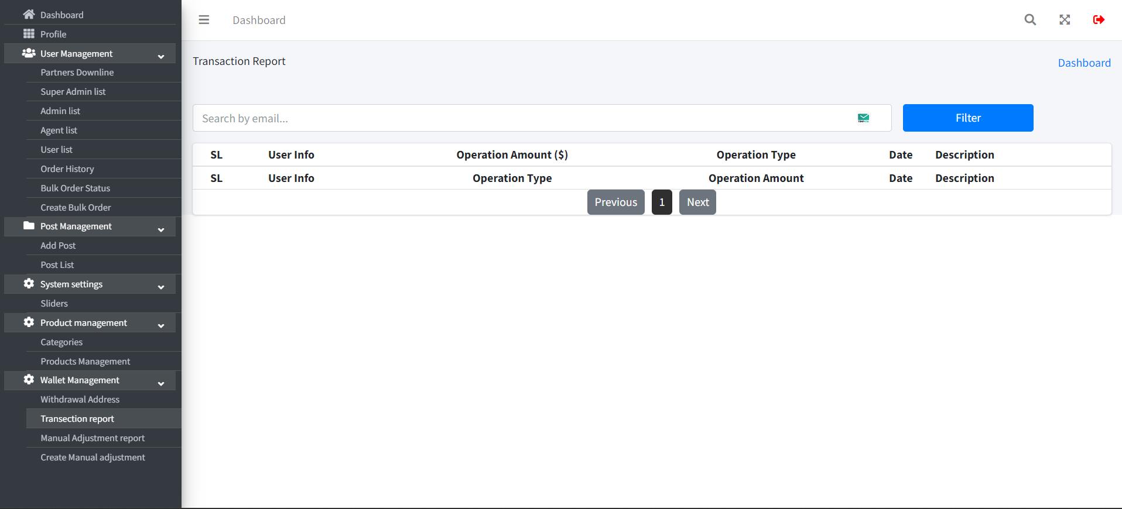This screenshot has height=509, width=1122.
Task: Click the Profile grid icon
Action: 29,34
